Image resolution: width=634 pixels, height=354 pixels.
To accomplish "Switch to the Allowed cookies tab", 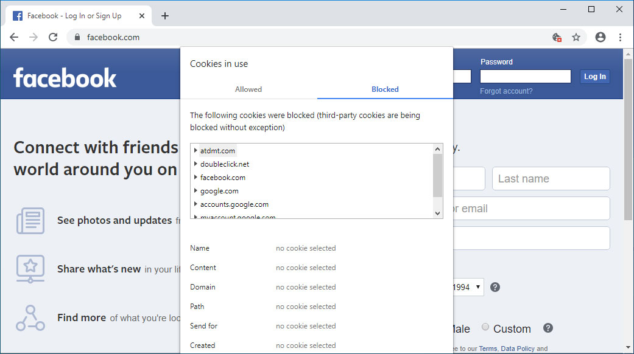I will 248,89.
